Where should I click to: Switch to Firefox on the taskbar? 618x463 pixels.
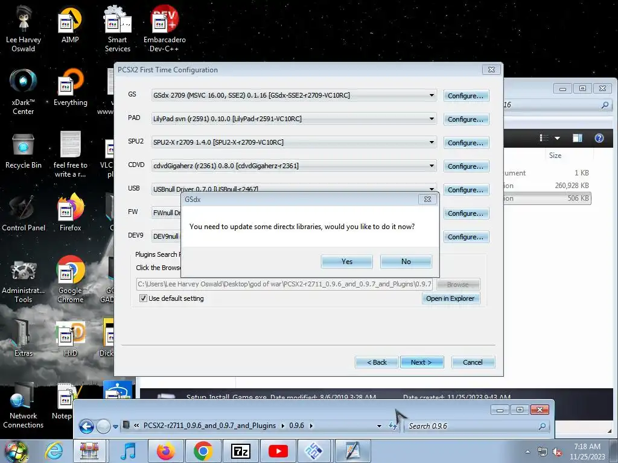tap(165, 451)
